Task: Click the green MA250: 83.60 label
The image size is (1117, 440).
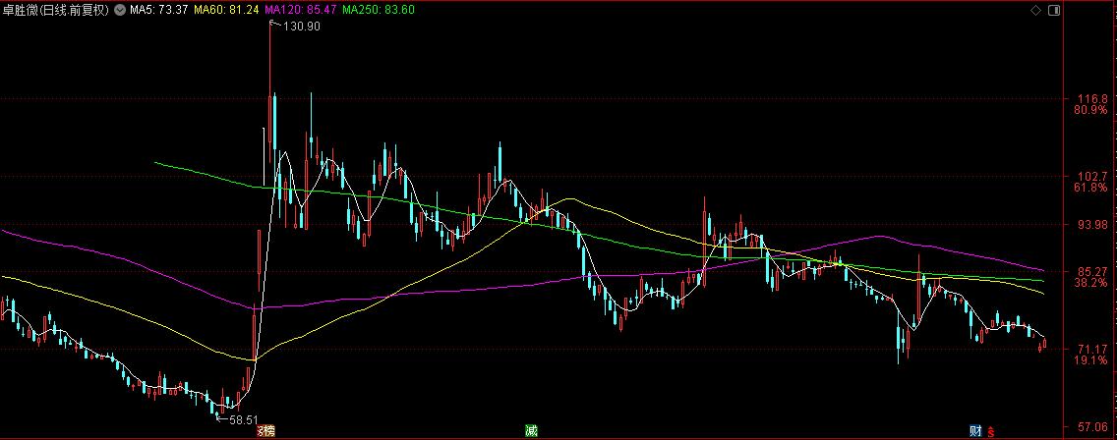Action: point(378,10)
